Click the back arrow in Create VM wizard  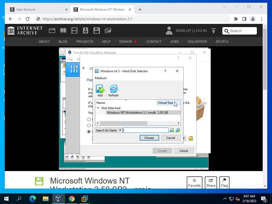(x=84, y=68)
